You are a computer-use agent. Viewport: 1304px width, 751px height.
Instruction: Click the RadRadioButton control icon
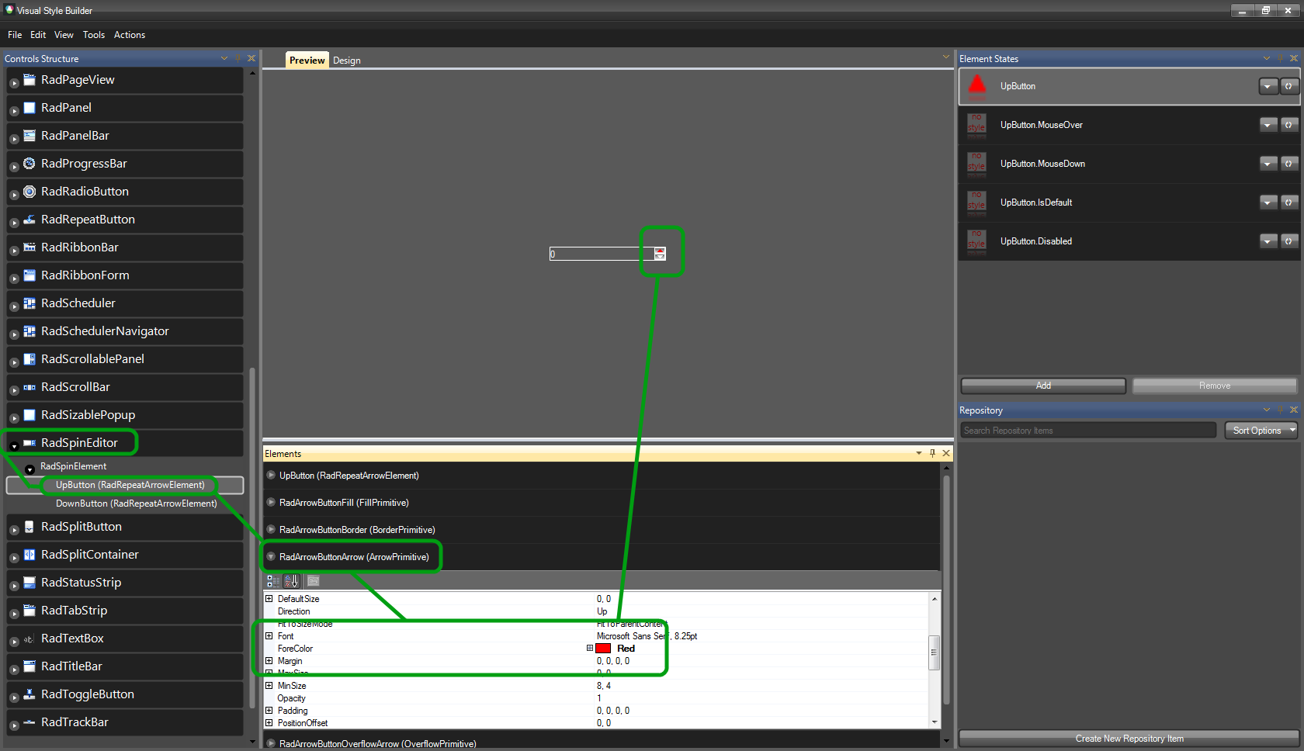tap(29, 191)
